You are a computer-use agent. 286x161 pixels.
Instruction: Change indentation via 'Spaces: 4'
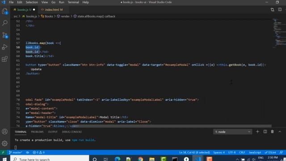[x=219, y=153]
